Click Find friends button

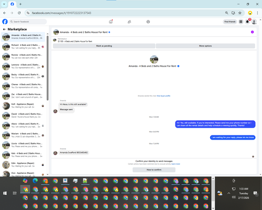tap(230, 22)
